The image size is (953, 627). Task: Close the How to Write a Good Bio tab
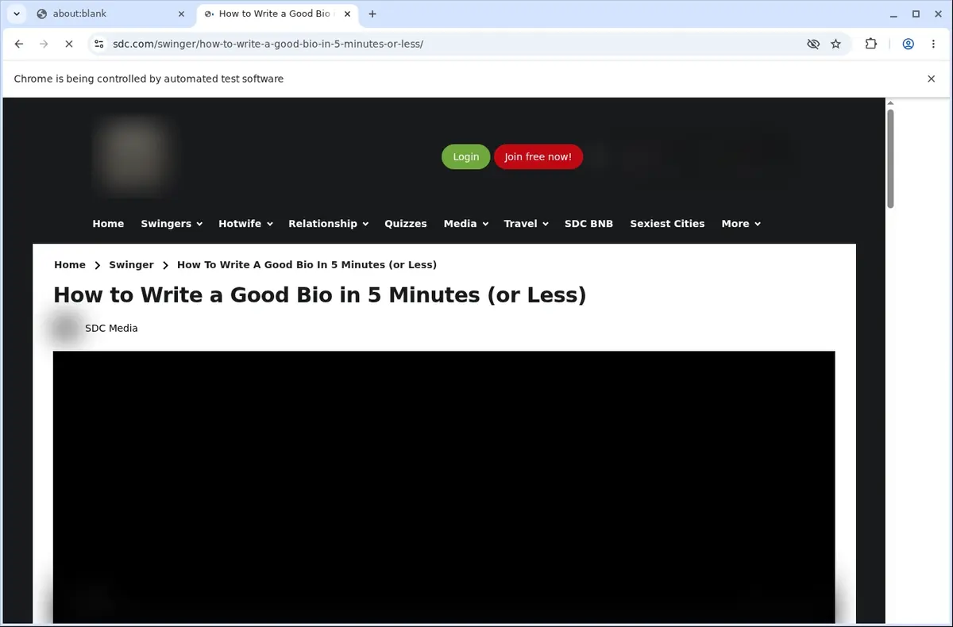point(348,13)
